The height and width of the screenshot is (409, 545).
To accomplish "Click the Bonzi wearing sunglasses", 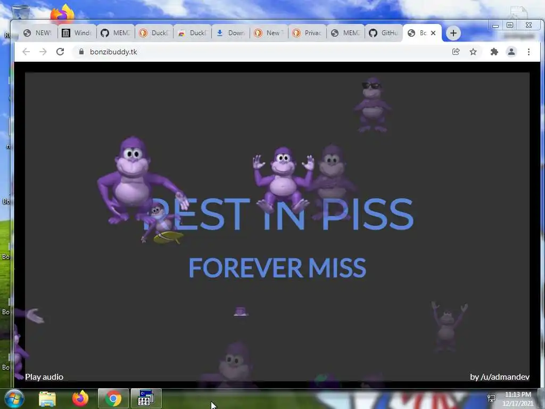I will coord(372,105).
